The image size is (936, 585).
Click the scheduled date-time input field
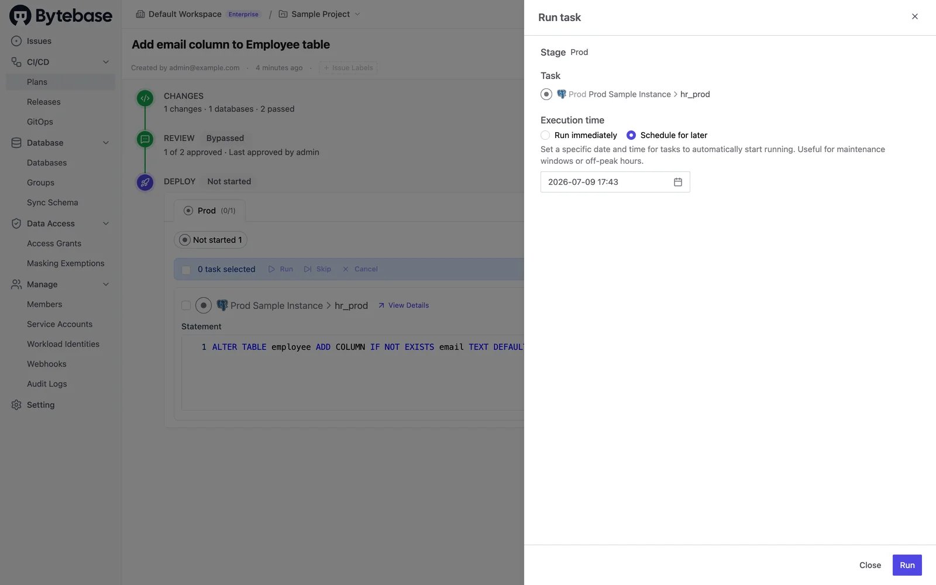click(615, 182)
